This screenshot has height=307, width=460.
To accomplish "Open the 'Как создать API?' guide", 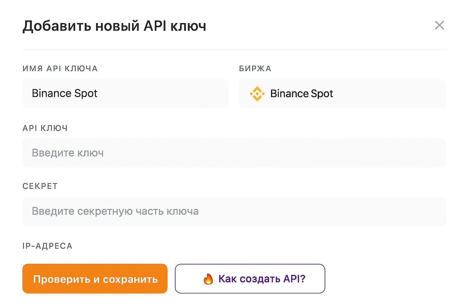I will coord(250,279).
